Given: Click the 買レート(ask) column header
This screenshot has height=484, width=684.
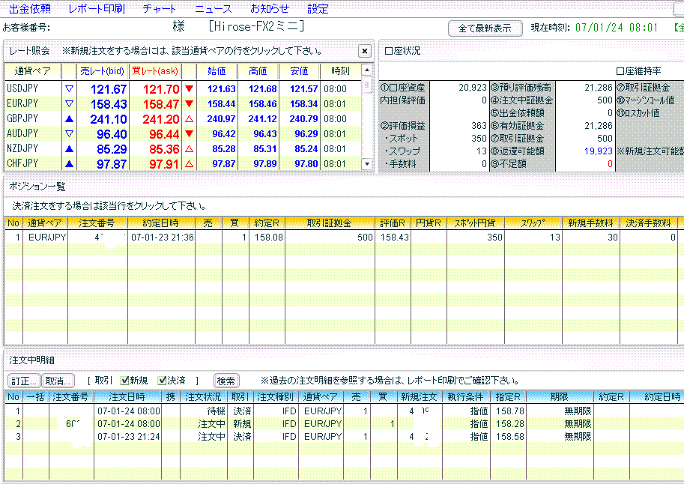Looking at the screenshot, I should (x=155, y=71).
